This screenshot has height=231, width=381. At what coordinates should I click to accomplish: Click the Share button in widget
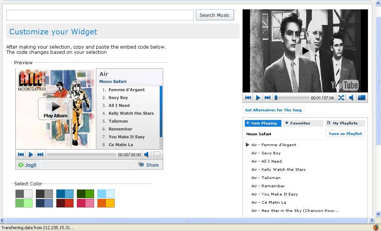tap(149, 165)
